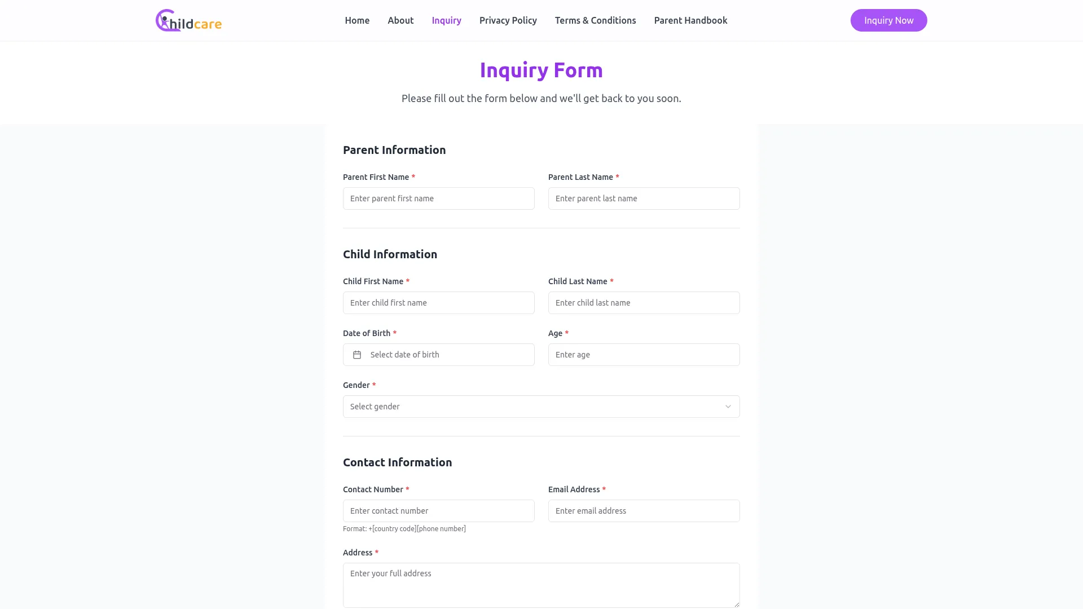Screen dimensions: 1083x609
Task: Click the Child Last Name input
Action: 644,303
